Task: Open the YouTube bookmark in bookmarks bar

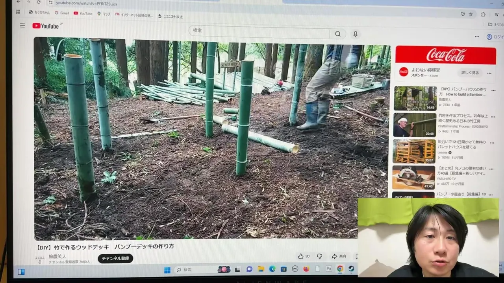Action: pyautogui.click(x=83, y=13)
